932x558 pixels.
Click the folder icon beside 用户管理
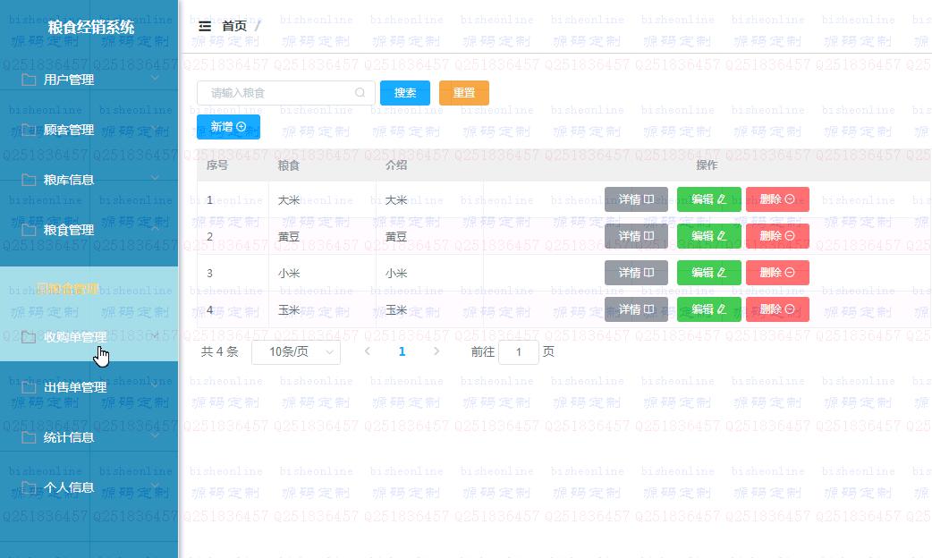[x=29, y=80]
